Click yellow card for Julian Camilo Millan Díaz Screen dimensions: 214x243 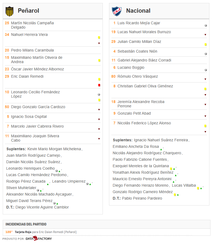click(x=206, y=45)
